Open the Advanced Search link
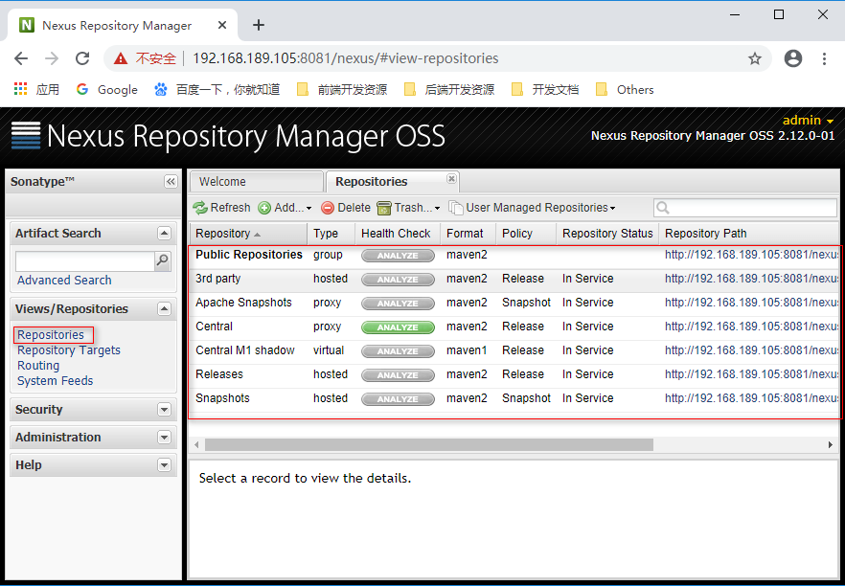This screenshot has height=586, width=845. [64, 280]
